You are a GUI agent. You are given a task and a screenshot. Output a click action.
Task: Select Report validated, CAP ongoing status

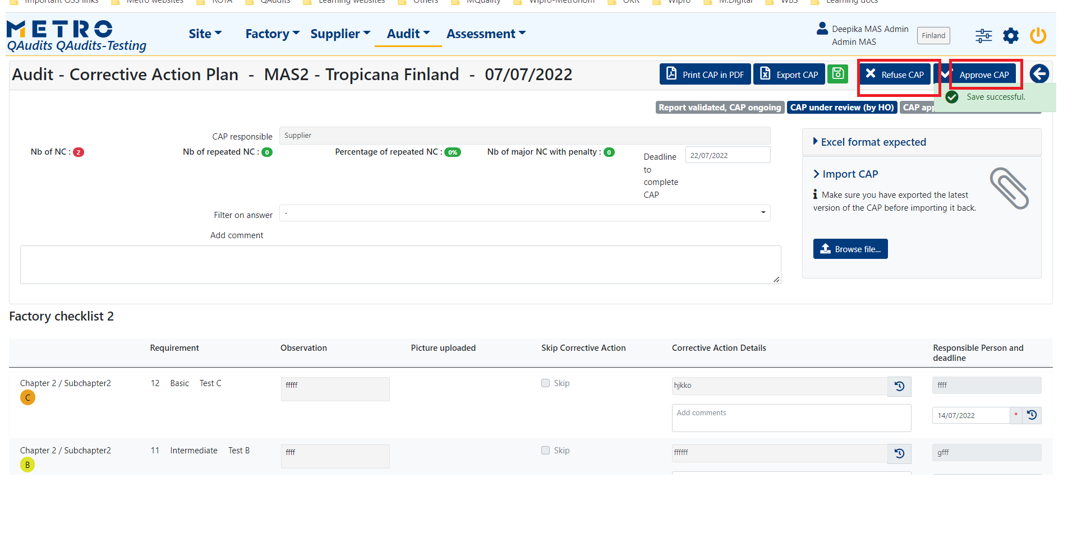720,108
